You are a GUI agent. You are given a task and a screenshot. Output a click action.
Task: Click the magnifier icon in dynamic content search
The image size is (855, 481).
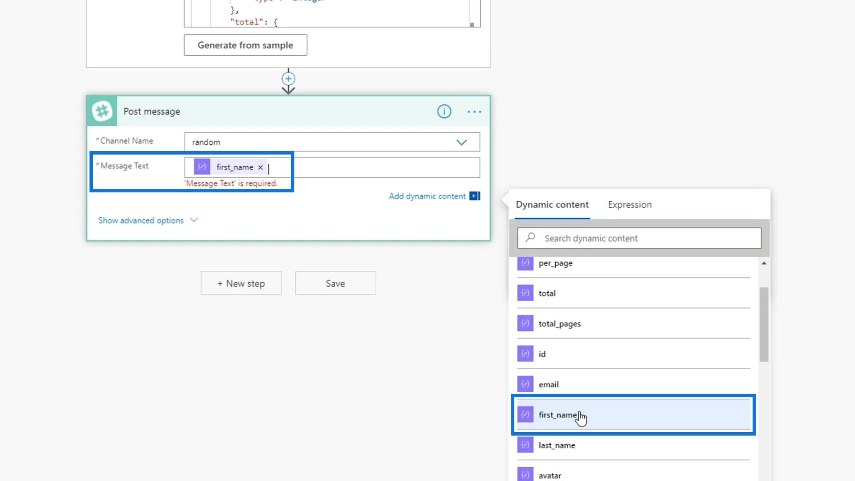click(x=530, y=238)
